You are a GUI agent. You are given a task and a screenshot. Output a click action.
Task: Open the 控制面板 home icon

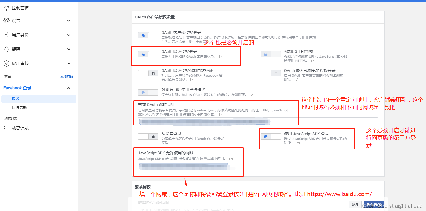[7, 8]
